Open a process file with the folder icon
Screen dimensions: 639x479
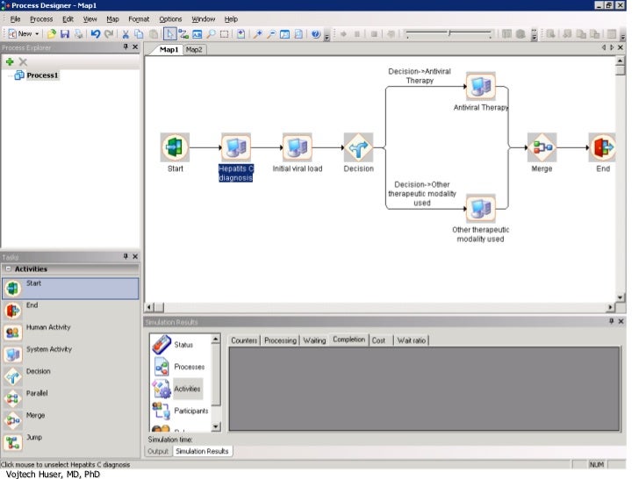point(51,34)
